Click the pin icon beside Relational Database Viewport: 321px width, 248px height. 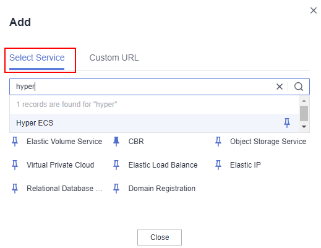(x=15, y=189)
